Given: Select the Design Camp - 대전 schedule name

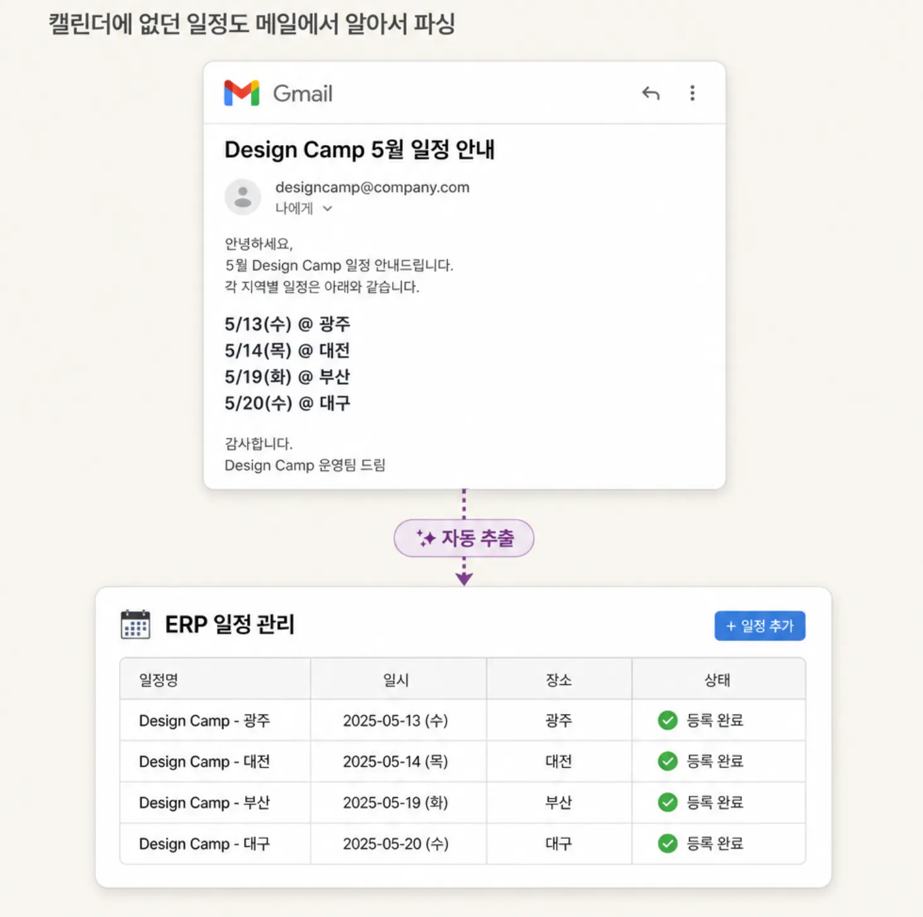Looking at the screenshot, I should coord(204,761).
